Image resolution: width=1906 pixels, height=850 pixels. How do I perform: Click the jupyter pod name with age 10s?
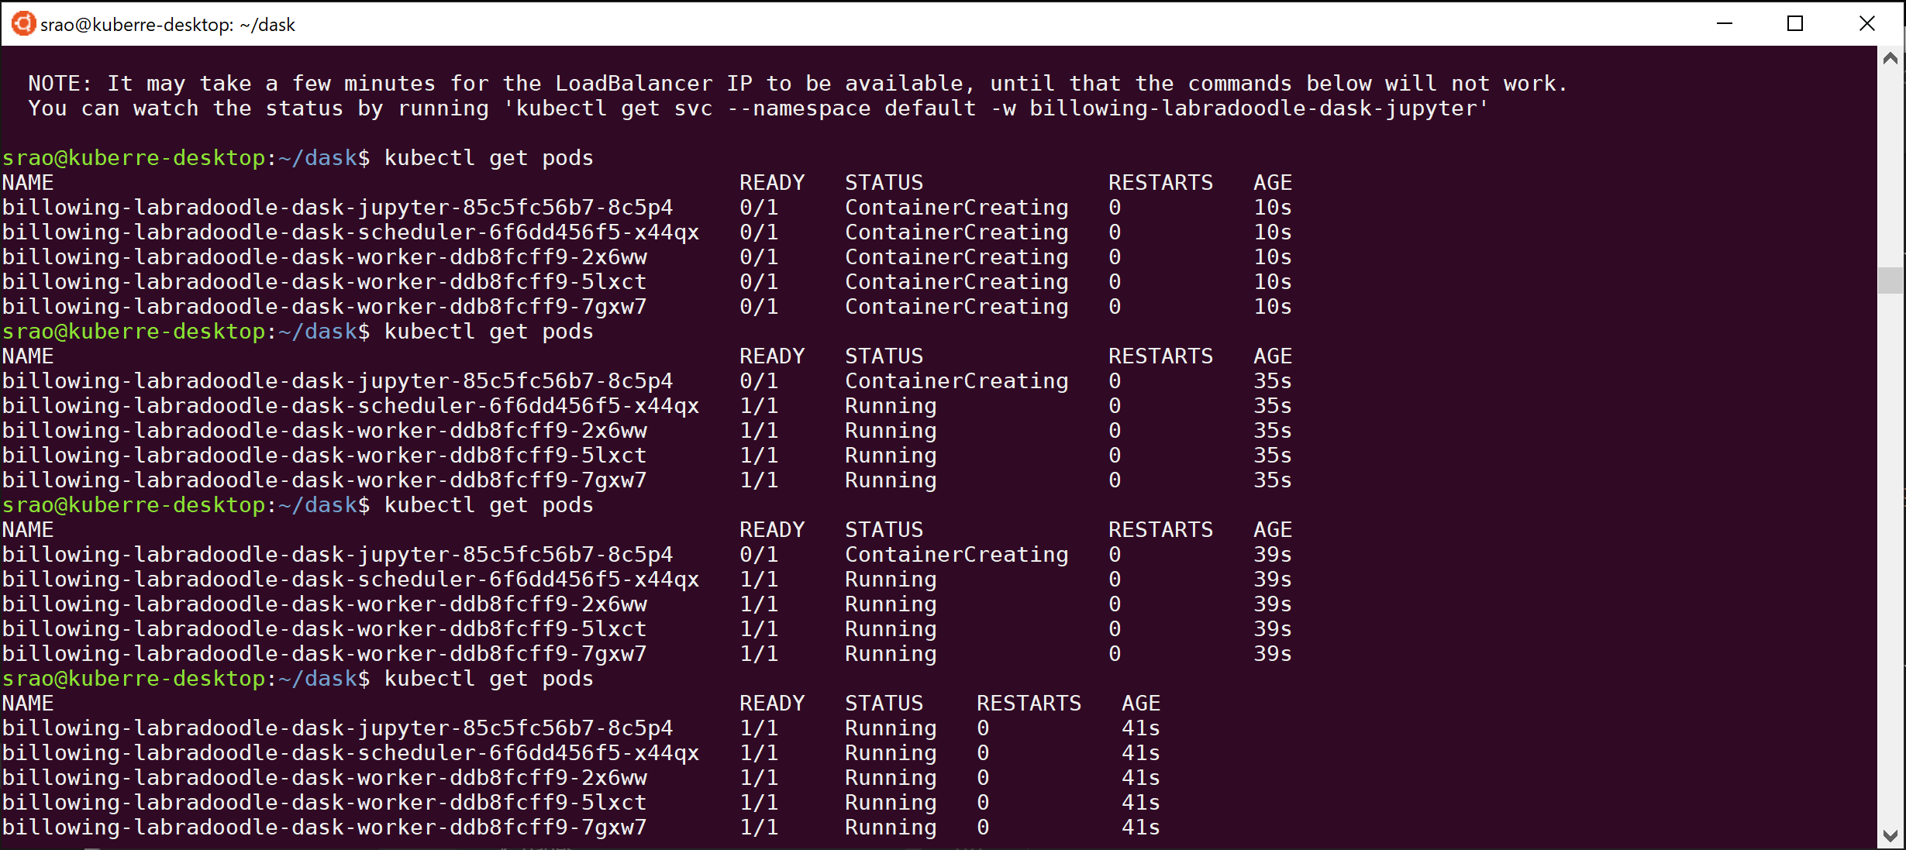click(337, 208)
